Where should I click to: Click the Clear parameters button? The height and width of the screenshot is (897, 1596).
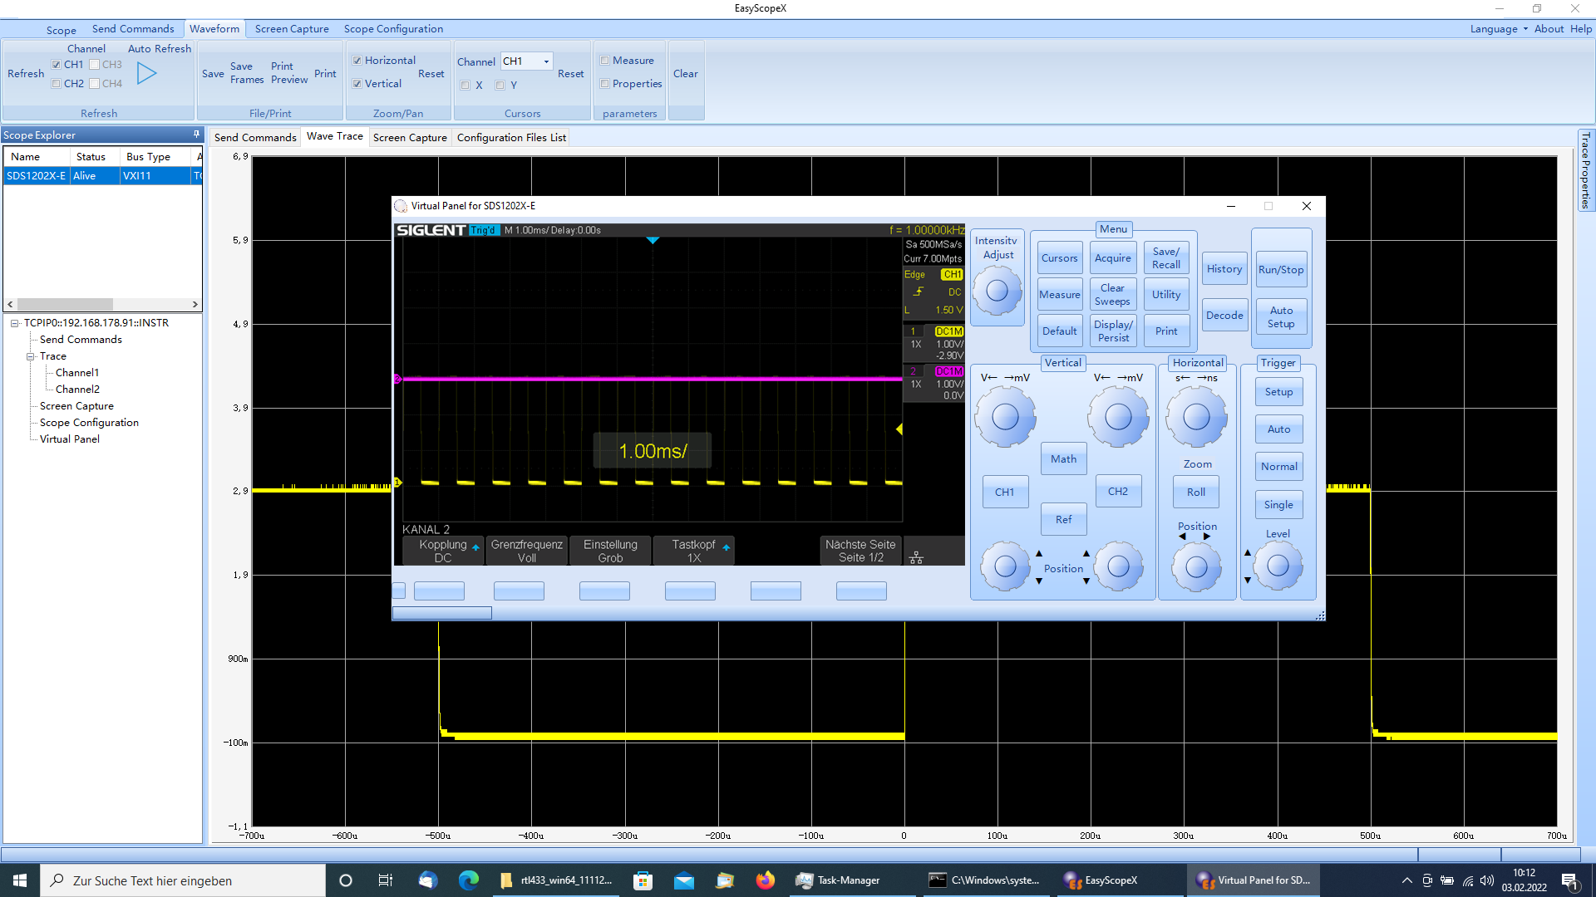[x=686, y=74]
